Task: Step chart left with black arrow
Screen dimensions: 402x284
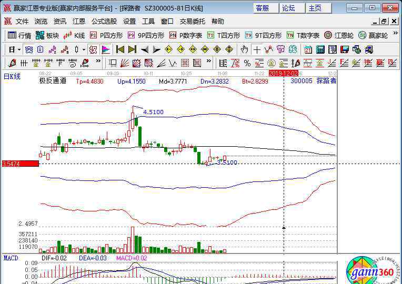Action: point(144,49)
